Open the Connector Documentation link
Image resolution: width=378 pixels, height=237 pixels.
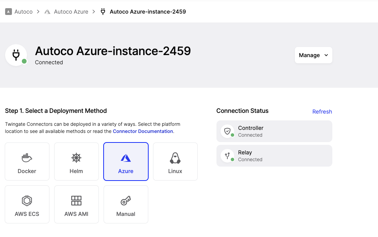tap(143, 131)
